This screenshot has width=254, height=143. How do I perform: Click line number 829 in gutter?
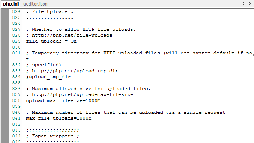[16, 41]
